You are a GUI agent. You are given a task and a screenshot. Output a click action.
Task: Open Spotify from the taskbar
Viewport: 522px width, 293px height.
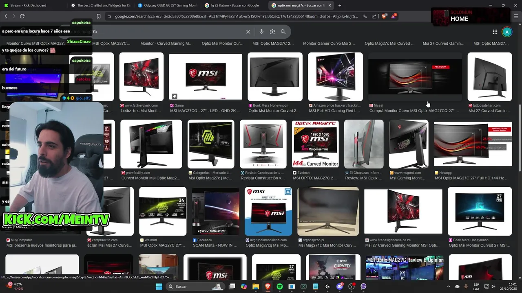280,286
